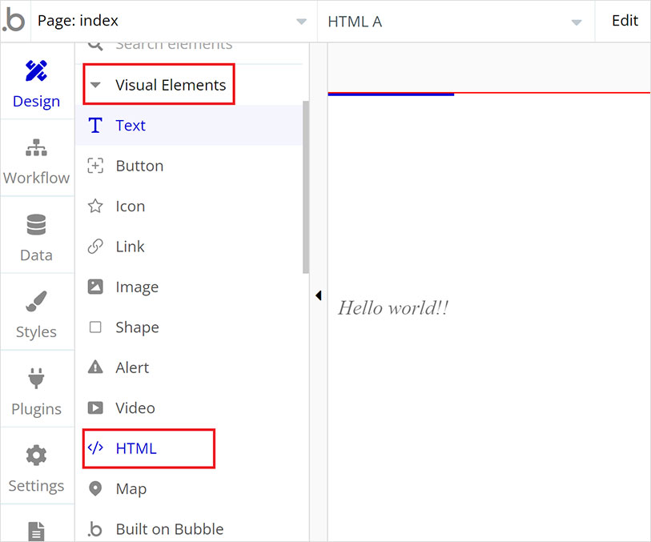The image size is (651, 542).
Task: Select the Video element icon
Action: (x=95, y=408)
